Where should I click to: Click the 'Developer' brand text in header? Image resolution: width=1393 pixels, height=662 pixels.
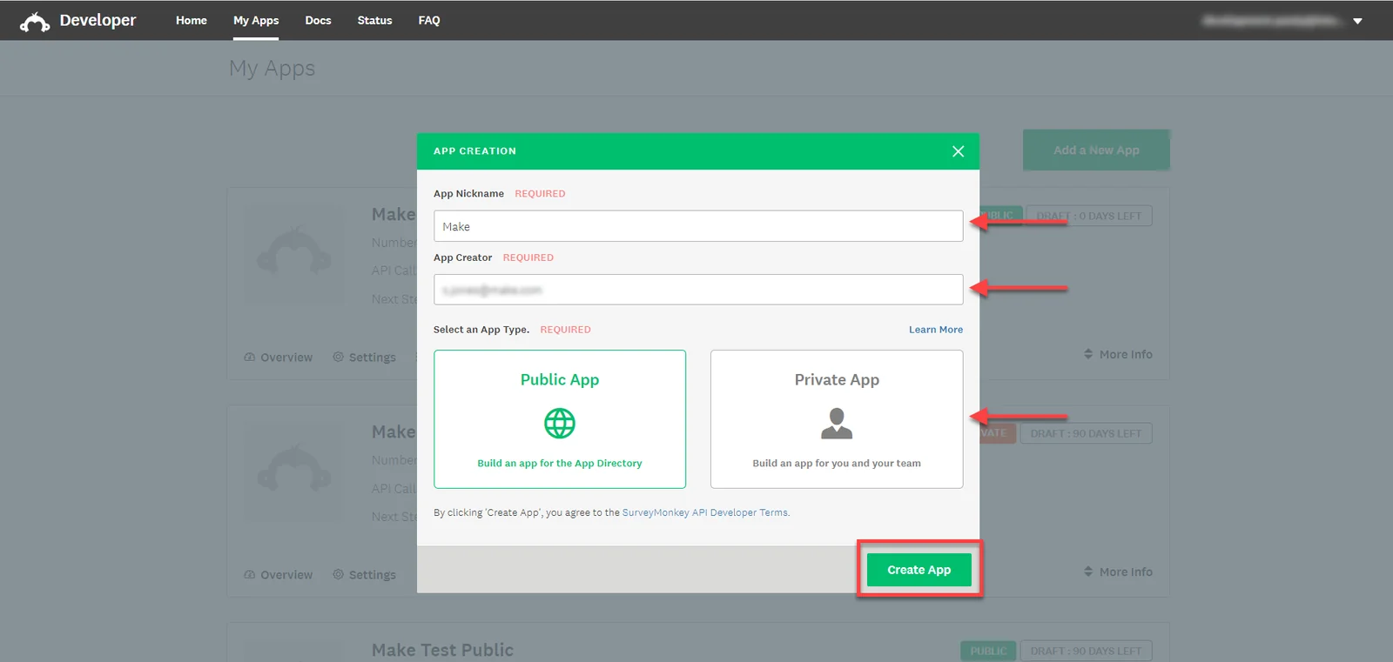coord(98,20)
